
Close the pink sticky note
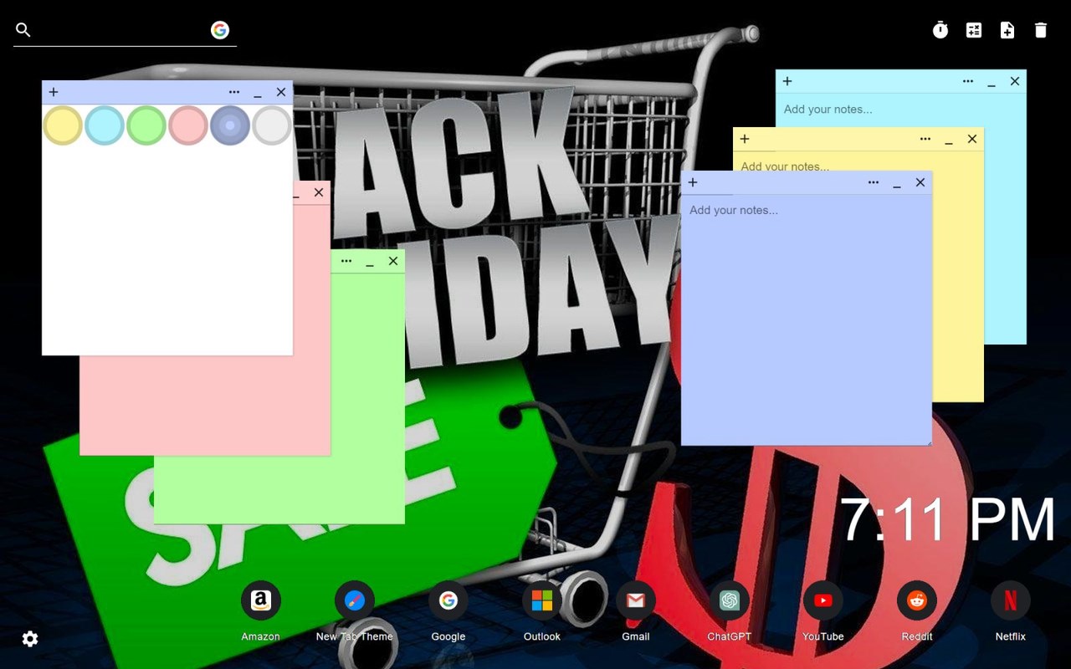(x=319, y=192)
